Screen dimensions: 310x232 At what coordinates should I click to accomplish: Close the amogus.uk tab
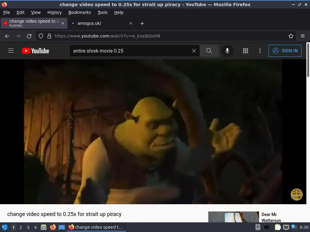131,23
